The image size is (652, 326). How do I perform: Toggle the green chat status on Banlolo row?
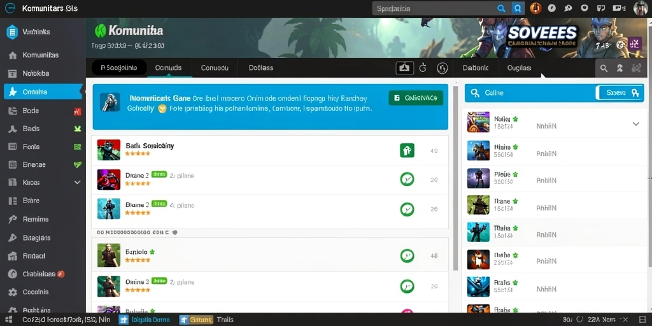coord(407,256)
